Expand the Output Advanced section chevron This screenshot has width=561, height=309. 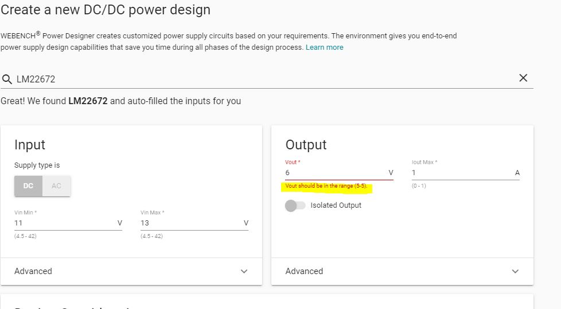[515, 271]
